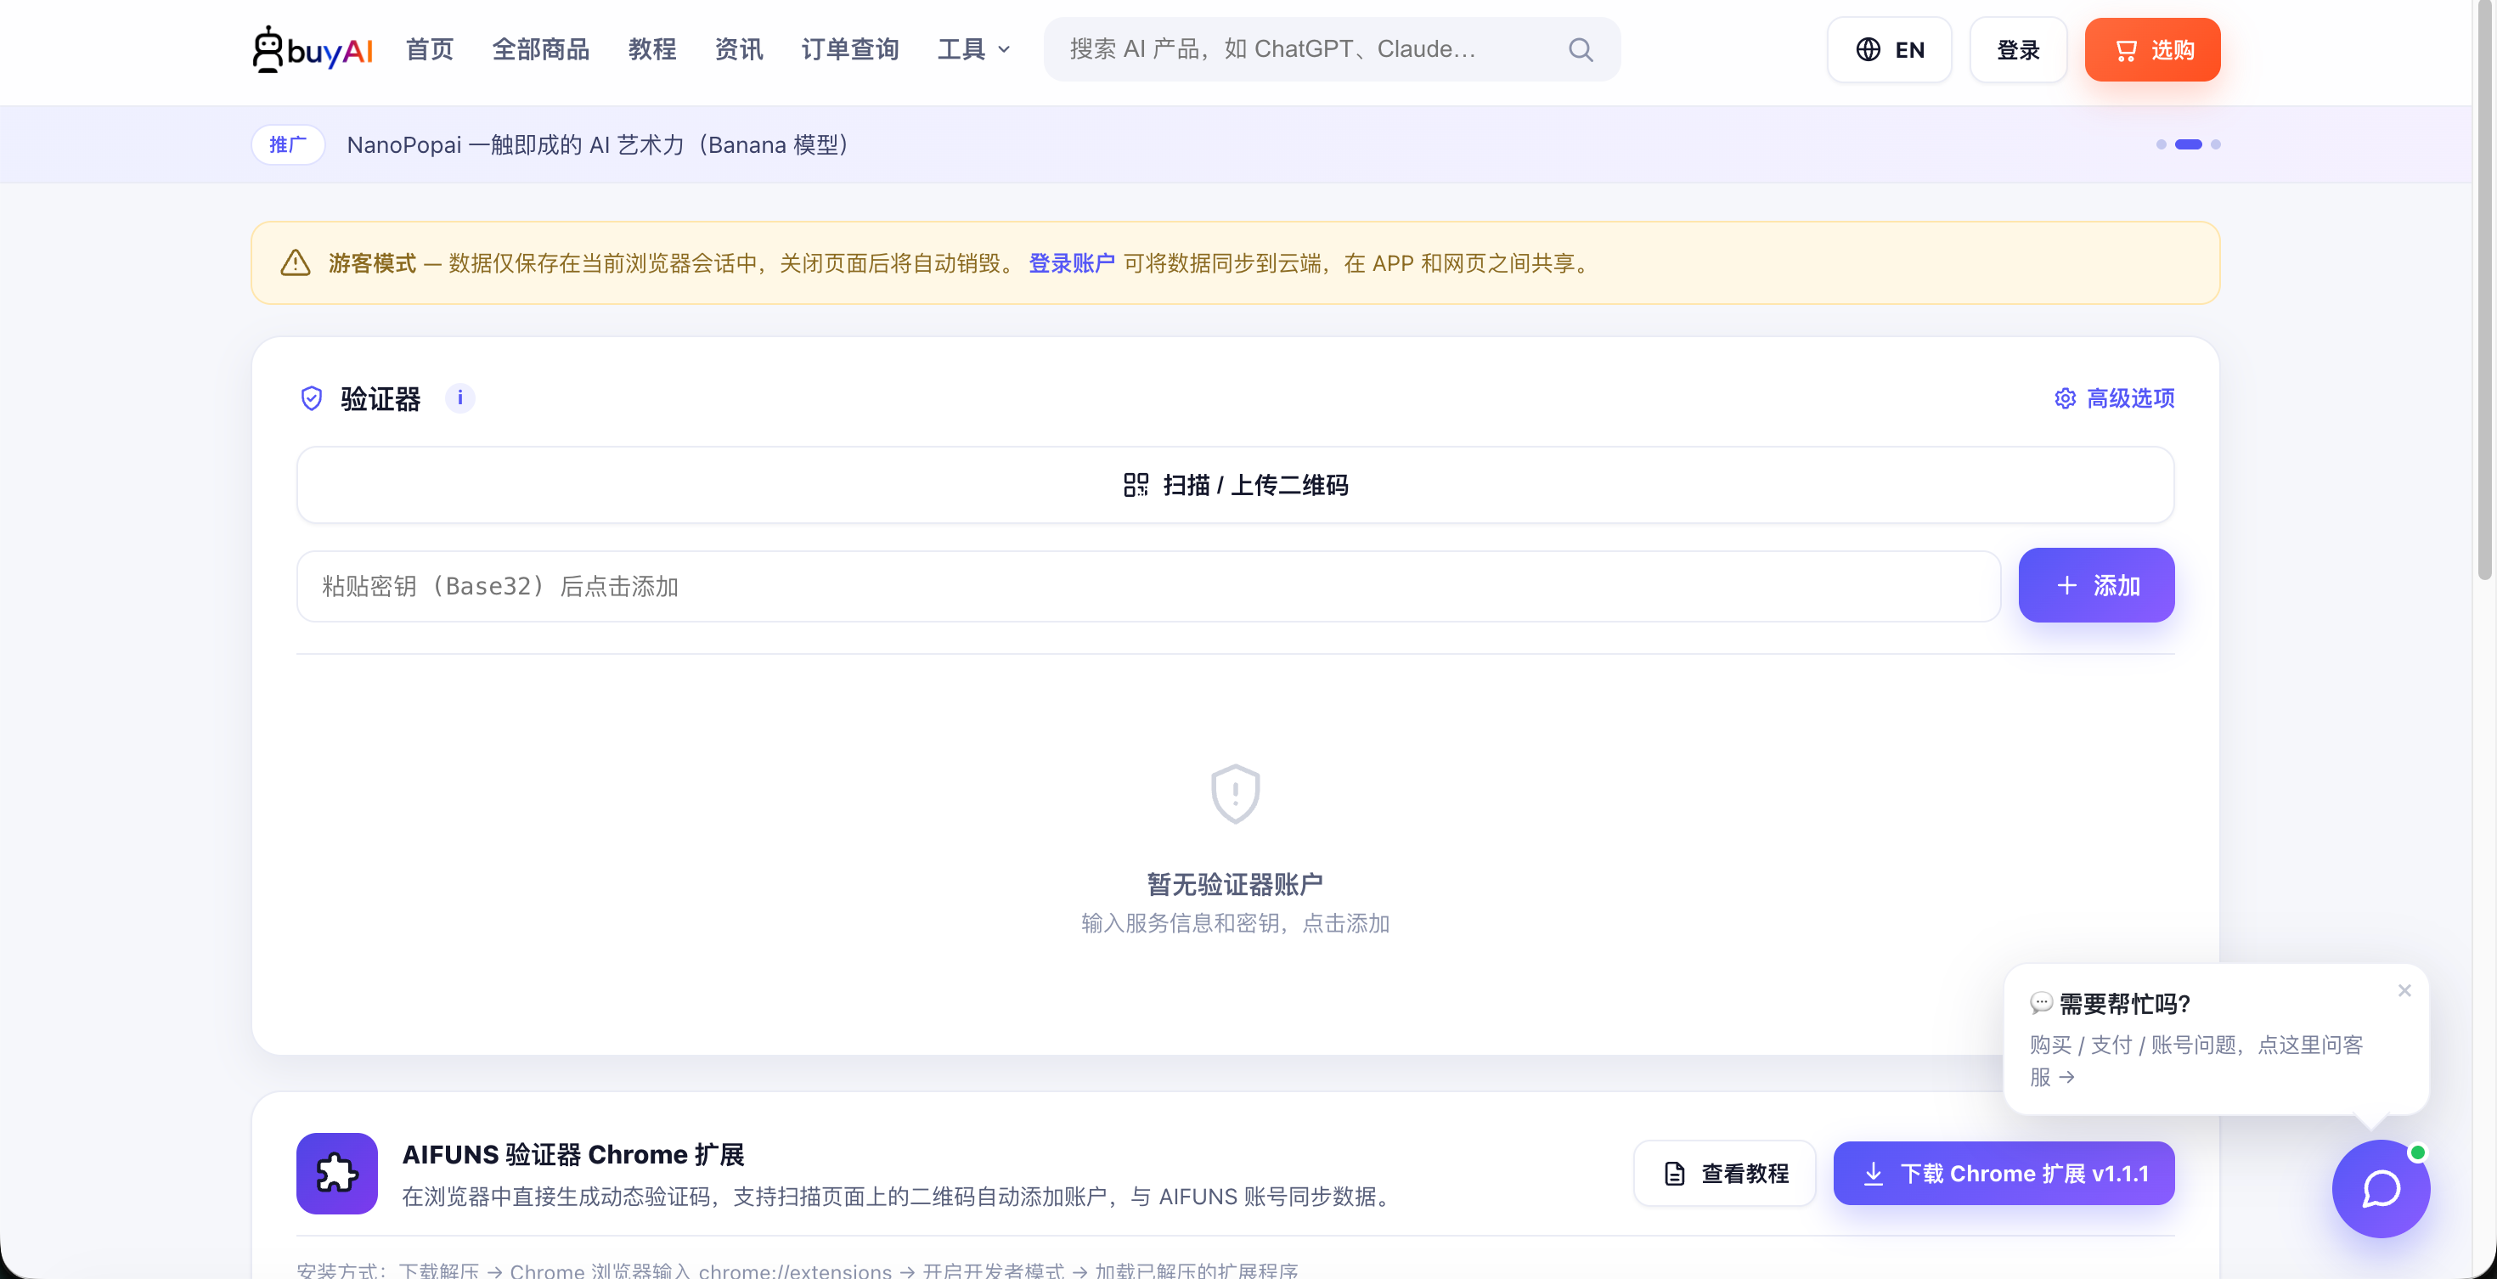This screenshot has width=2497, height=1279.
Task: Select the first carousel dot indicator
Action: pyautogui.click(x=2161, y=144)
